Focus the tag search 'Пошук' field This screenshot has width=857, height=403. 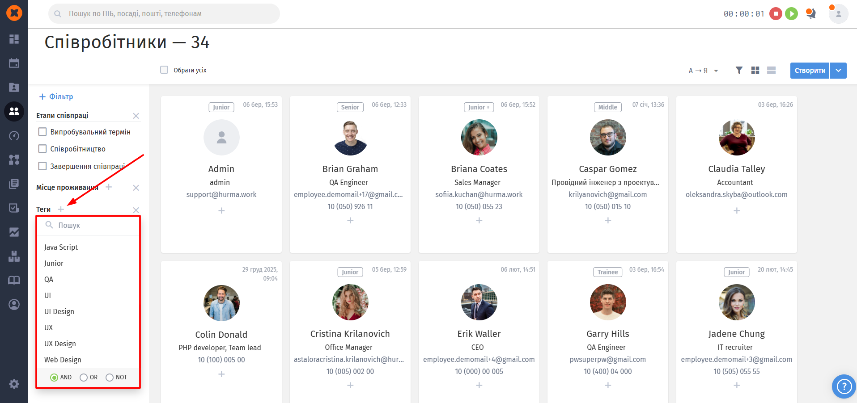coord(89,225)
